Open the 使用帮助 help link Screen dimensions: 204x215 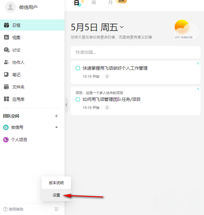(13, 209)
